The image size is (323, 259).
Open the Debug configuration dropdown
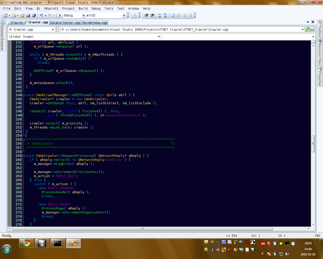point(84,15)
